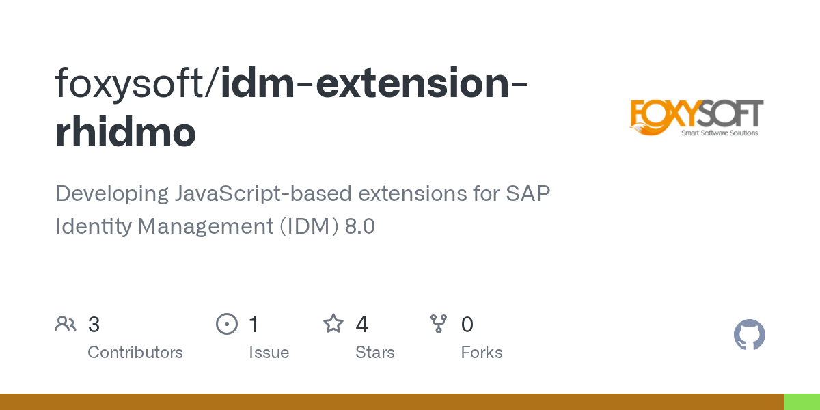Click the GitHub Octocat logo
The image size is (820, 410).
pyautogui.click(x=750, y=335)
